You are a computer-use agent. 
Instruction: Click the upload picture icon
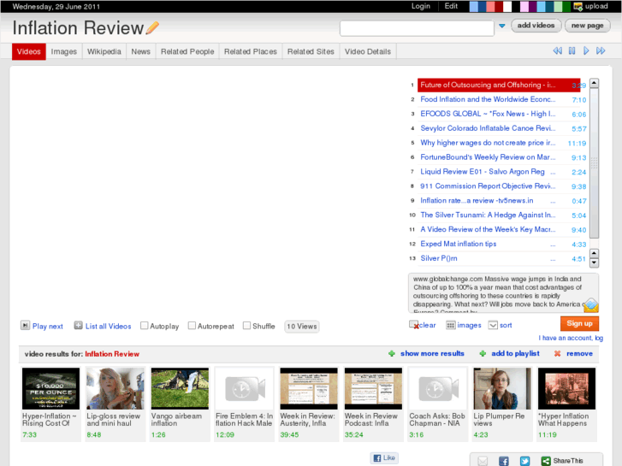(x=578, y=6)
